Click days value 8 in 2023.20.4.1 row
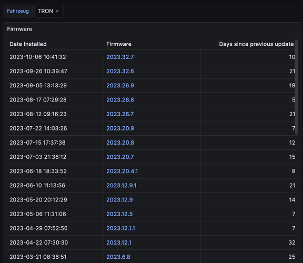303x263 pixels. coord(294,171)
